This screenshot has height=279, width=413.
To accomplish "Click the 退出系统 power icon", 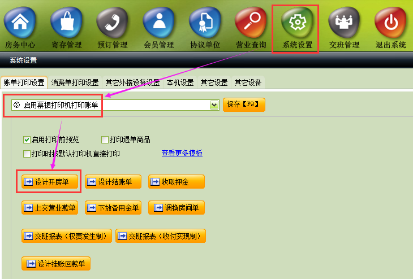I will pos(390,23).
